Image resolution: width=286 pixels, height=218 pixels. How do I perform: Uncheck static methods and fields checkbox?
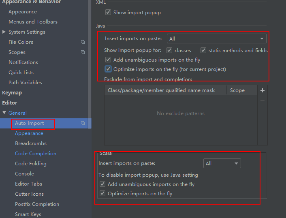203,50
